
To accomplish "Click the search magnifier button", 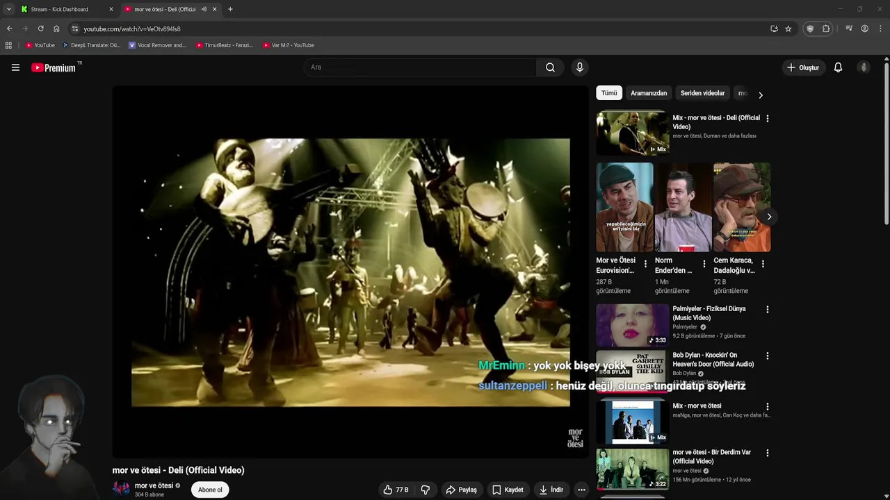I will tap(550, 67).
